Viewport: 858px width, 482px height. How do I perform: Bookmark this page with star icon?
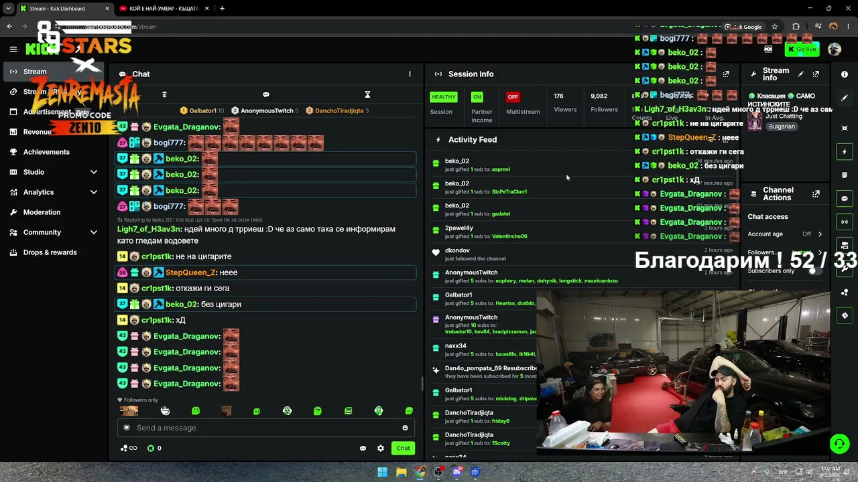click(x=775, y=27)
